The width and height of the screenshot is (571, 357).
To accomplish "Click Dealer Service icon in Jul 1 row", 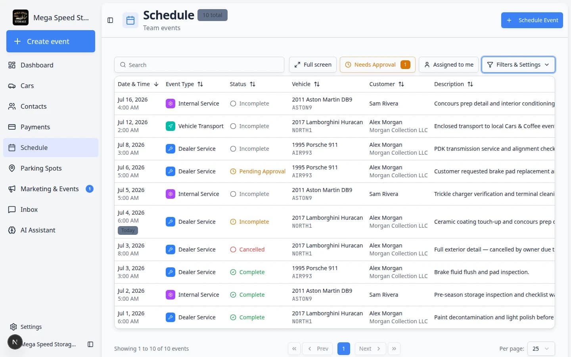I will click(x=171, y=317).
